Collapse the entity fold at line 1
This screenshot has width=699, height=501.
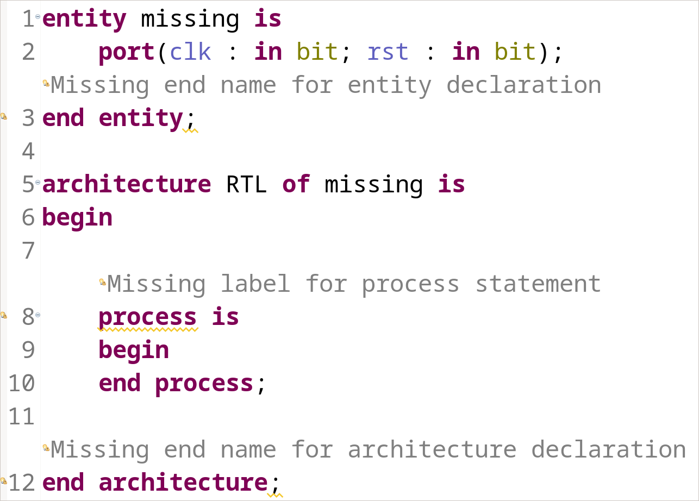pyautogui.click(x=38, y=17)
